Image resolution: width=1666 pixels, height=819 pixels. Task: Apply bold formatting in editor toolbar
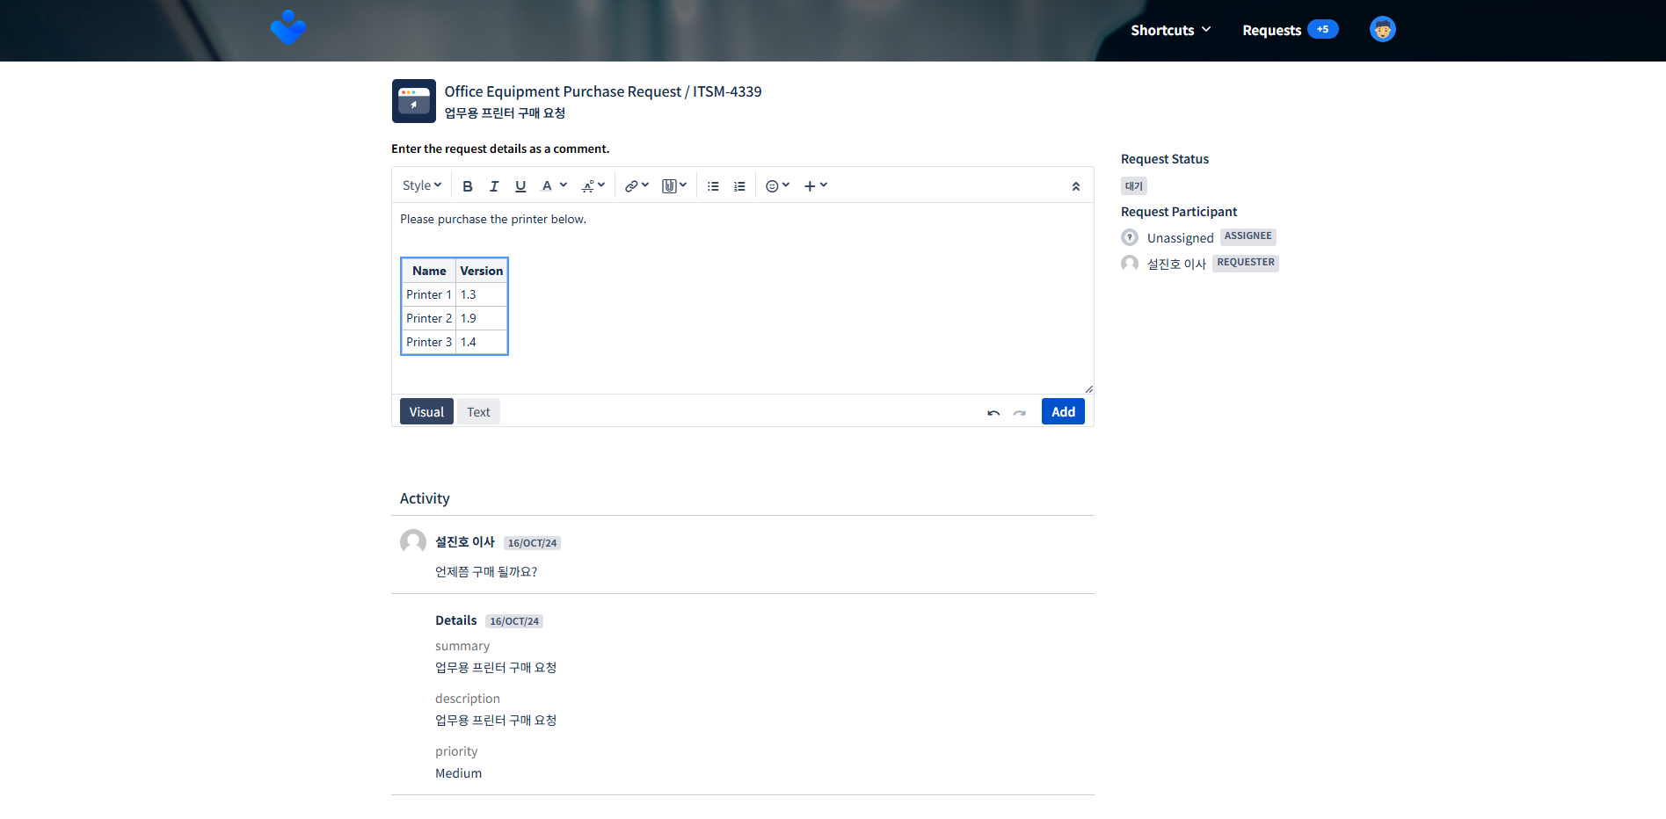(468, 186)
